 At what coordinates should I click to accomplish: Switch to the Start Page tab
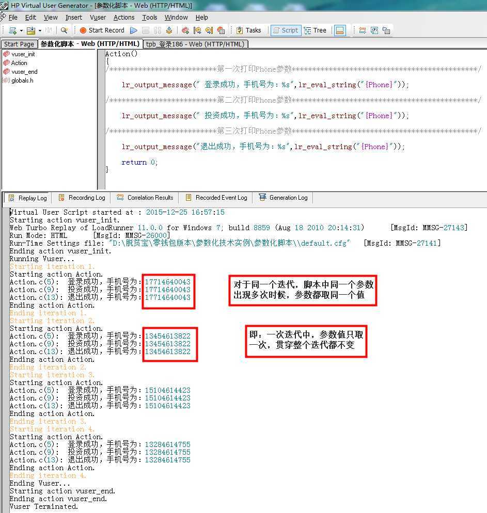point(19,44)
